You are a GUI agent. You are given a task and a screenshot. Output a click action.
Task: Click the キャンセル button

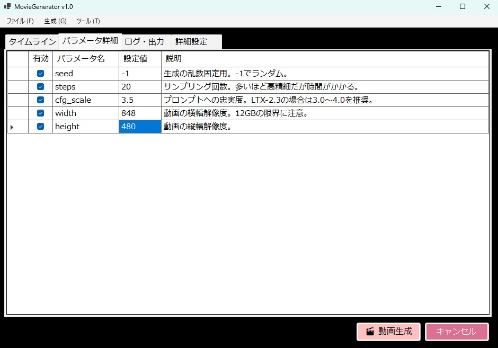pos(457,332)
